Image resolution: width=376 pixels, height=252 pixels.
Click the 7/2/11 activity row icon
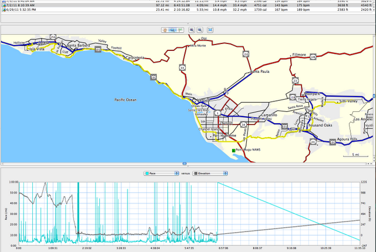pos(4,5)
